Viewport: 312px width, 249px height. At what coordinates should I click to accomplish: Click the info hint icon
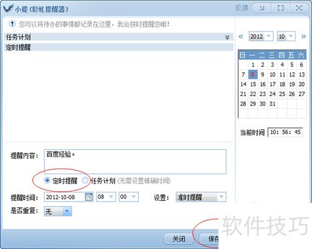pos(12,24)
